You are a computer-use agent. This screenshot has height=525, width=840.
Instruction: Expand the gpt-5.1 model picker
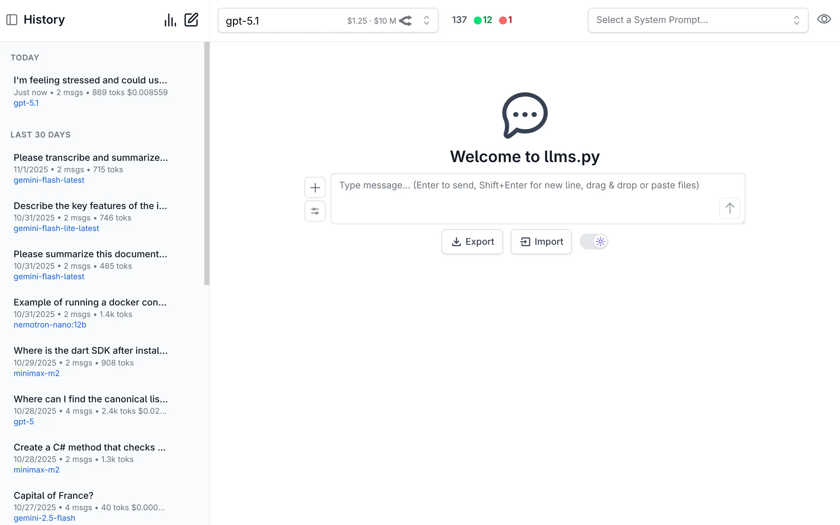pyautogui.click(x=278, y=20)
